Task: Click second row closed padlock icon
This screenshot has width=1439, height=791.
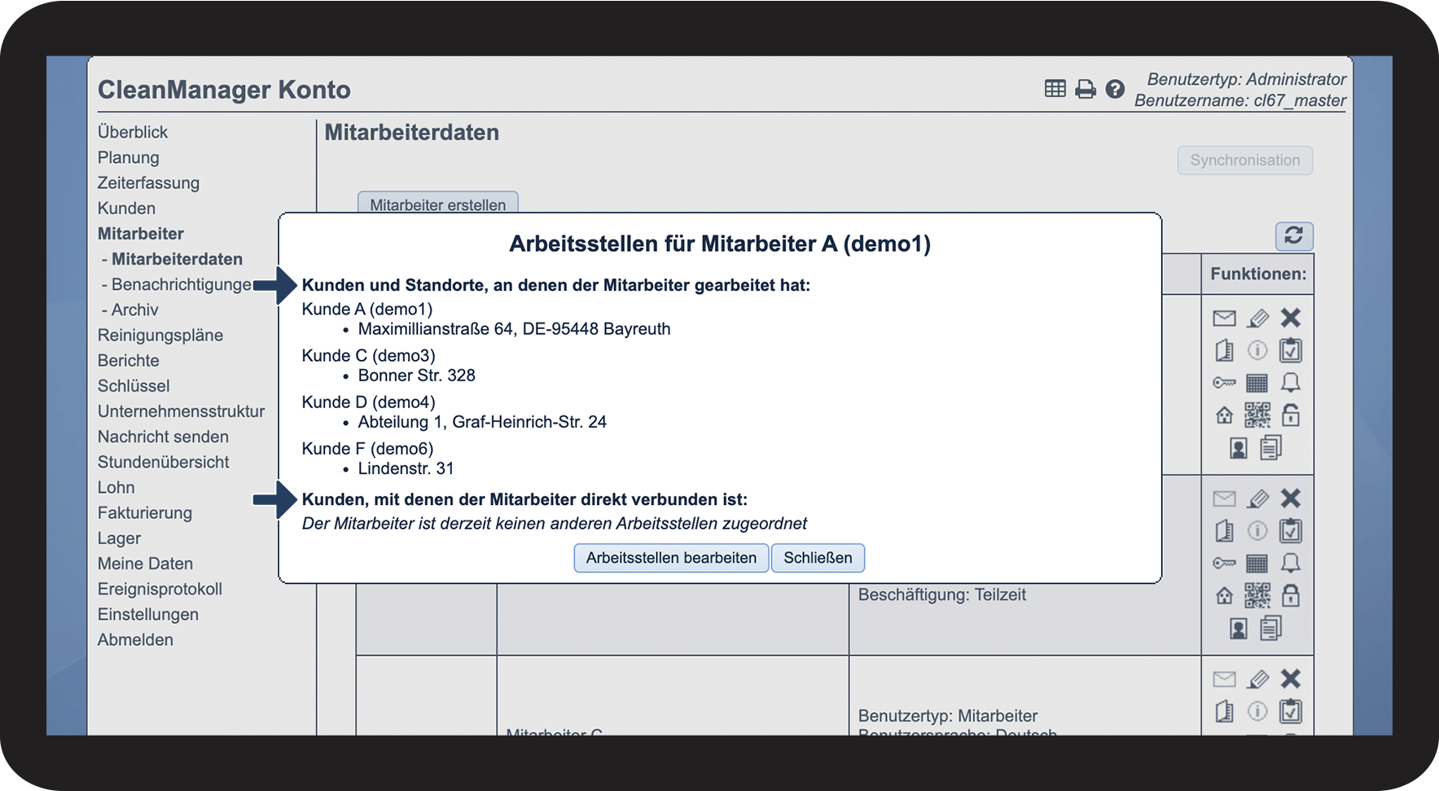Action: point(1291,595)
